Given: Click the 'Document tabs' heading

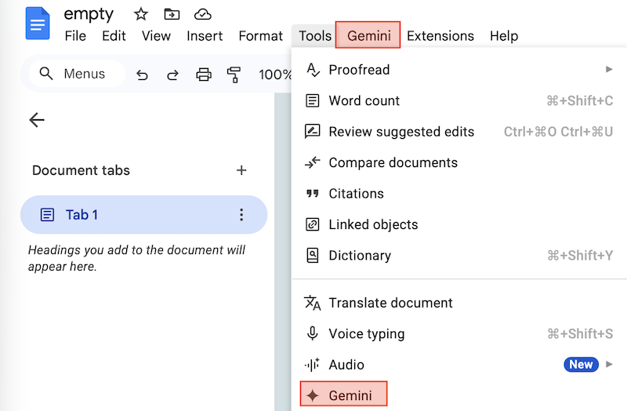Looking at the screenshot, I should (x=82, y=170).
